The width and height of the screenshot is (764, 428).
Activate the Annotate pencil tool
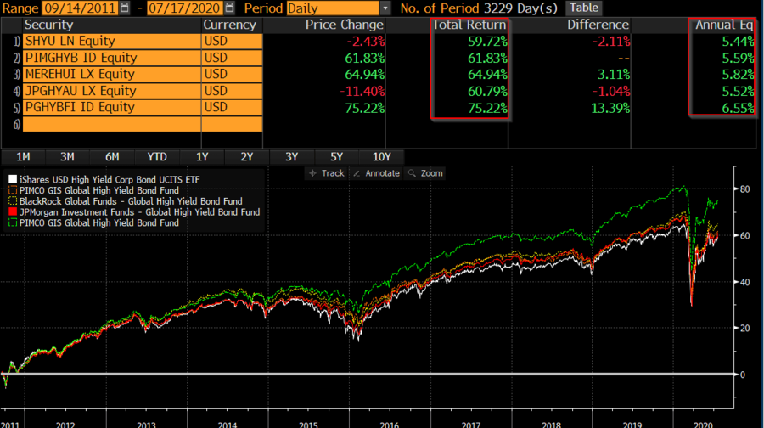pyautogui.click(x=376, y=173)
